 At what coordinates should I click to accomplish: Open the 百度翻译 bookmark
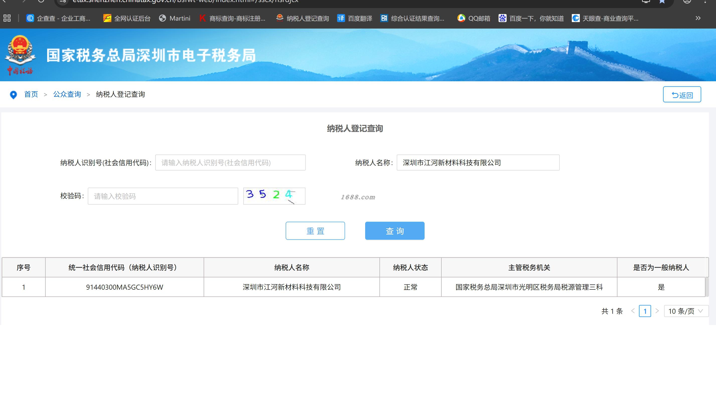[x=355, y=18]
